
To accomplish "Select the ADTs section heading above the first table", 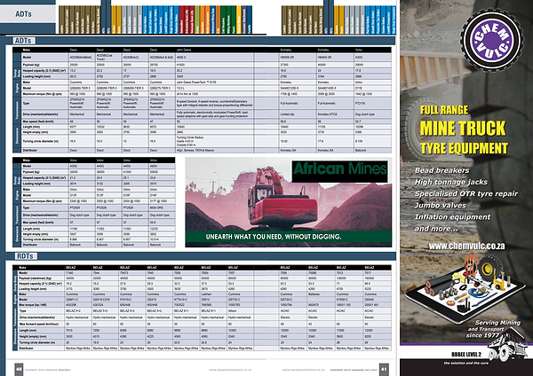I will point(23,41).
